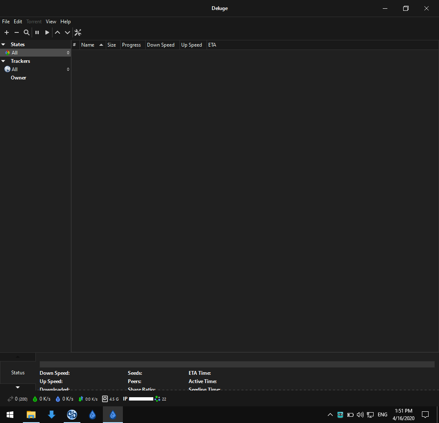Screen dimensions: 439x423
Task: Sort by the Down Speed column header
Action: tap(163, 45)
